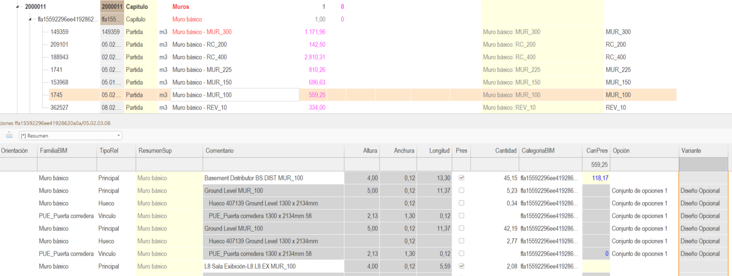Select tree item 209101
Viewport: 732px width, 276px height.
point(60,45)
